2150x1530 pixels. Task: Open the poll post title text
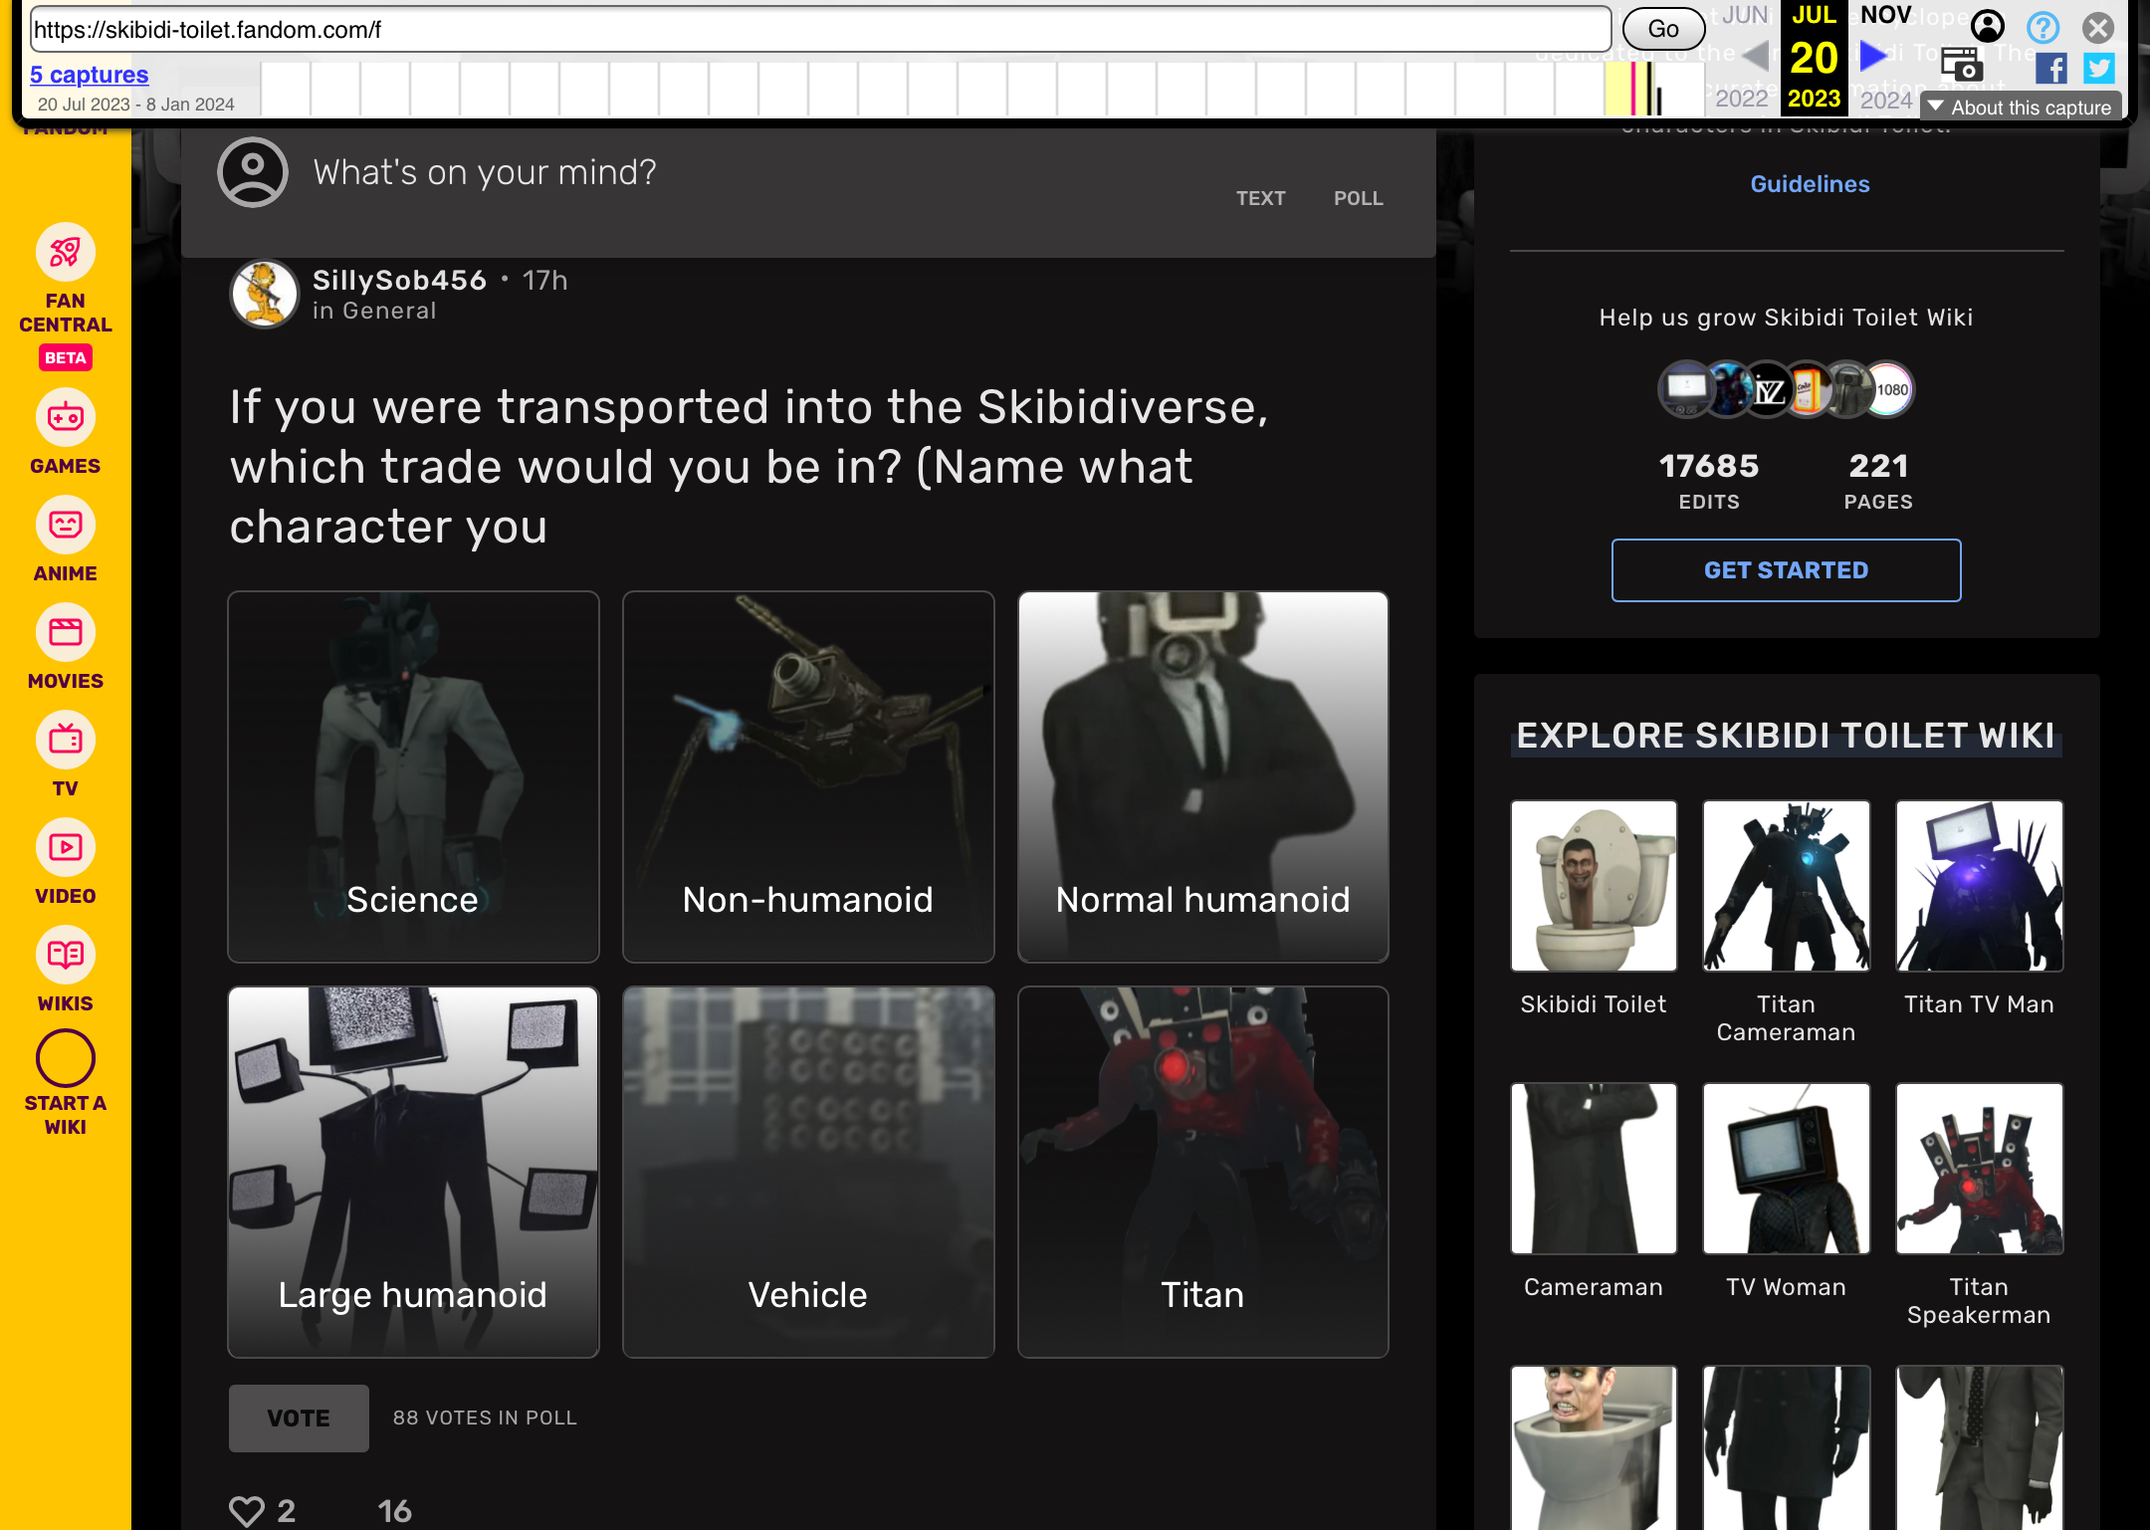(x=750, y=467)
